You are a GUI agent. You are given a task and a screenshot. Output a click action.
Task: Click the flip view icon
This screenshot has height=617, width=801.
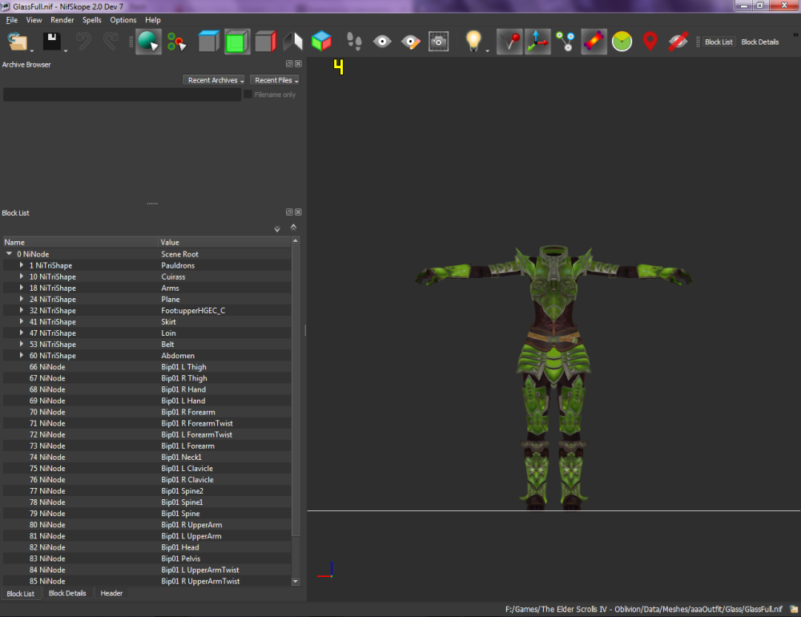(x=293, y=42)
